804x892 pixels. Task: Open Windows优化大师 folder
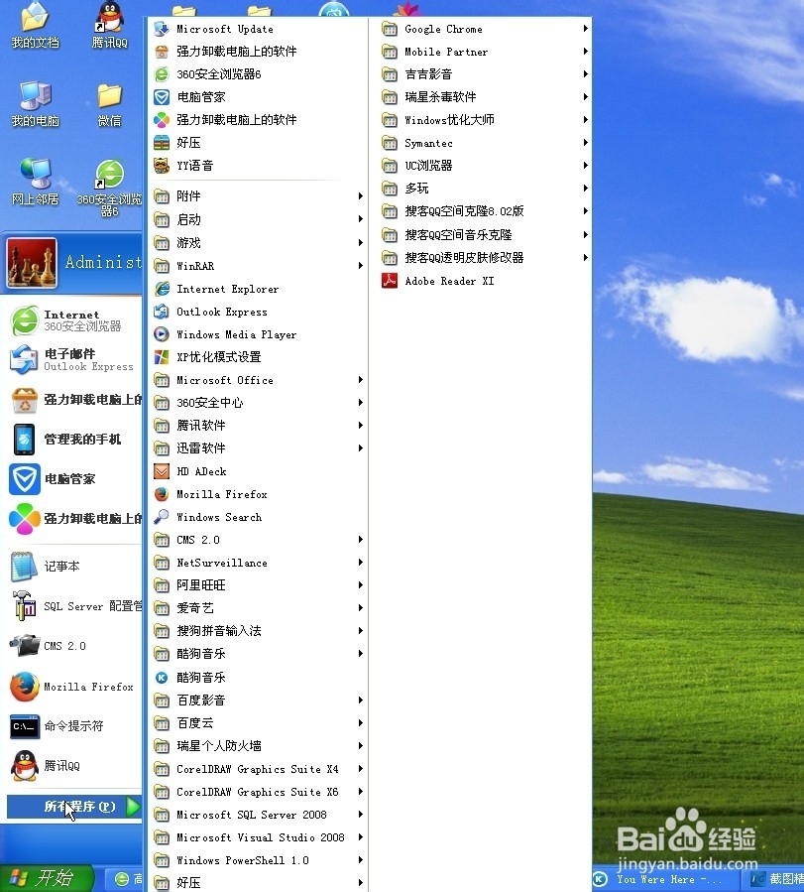[486, 120]
